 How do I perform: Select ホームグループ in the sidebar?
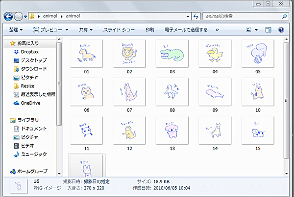pyautogui.click(x=32, y=171)
